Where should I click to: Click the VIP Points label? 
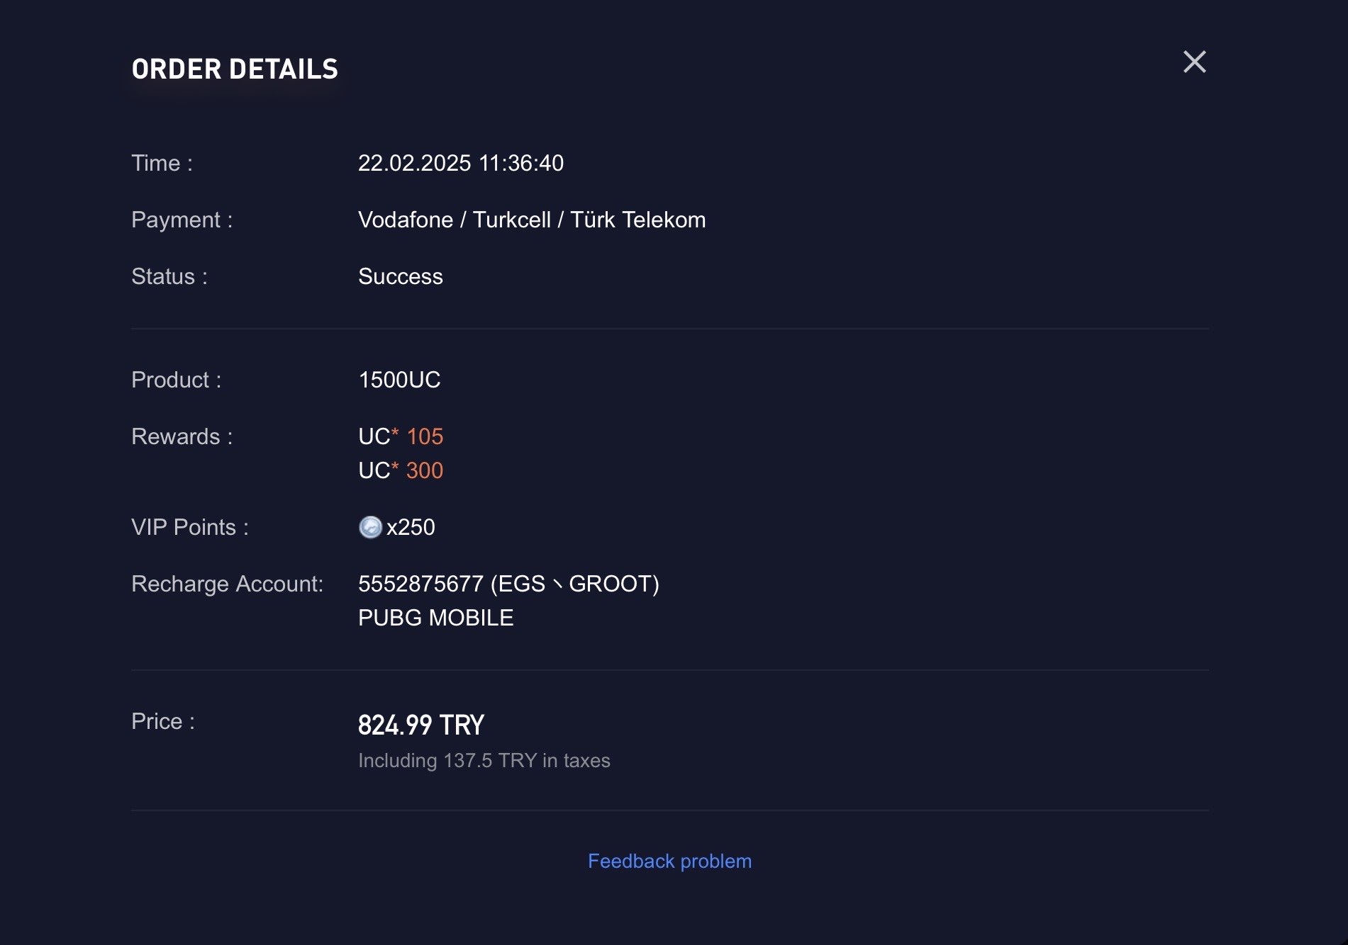click(x=190, y=527)
